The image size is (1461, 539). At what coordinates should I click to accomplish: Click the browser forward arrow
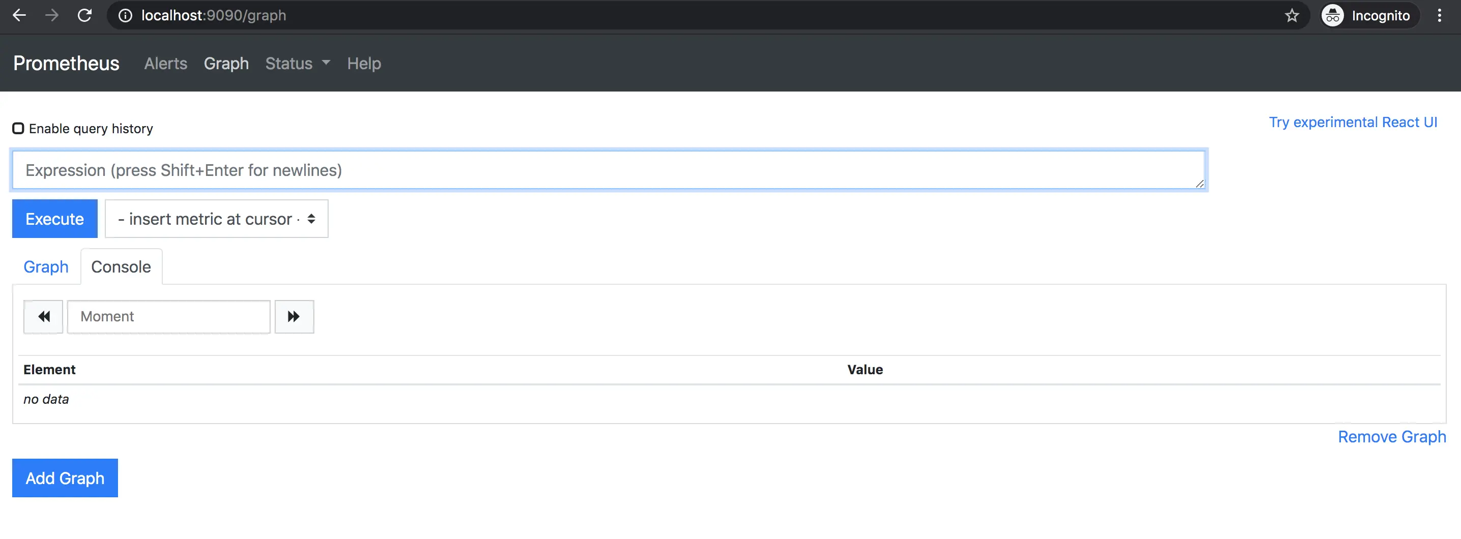[51, 15]
